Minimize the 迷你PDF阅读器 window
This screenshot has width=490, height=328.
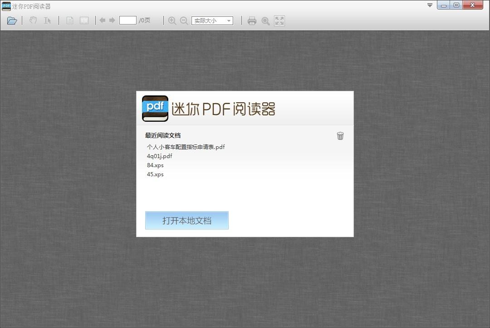(x=443, y=5)
